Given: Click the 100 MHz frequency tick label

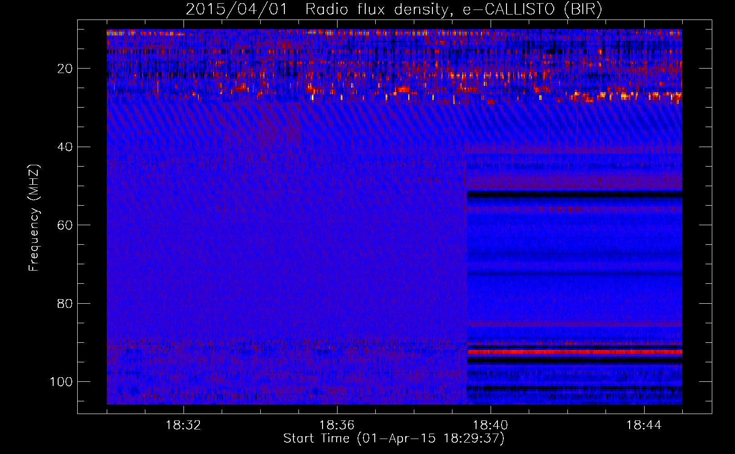Looking at the screenshot, I should pyautogui.click(x=61, y=382).
